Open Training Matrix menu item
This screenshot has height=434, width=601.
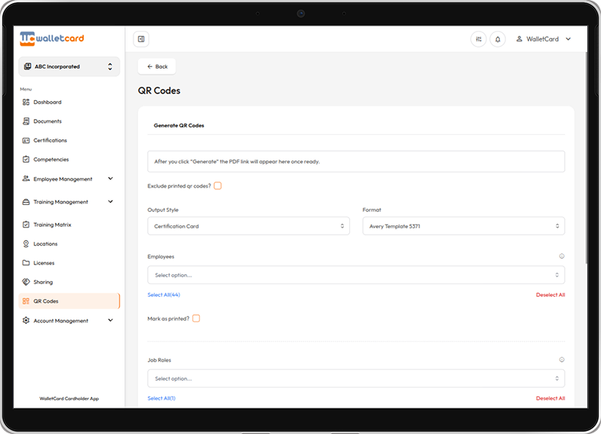[x=69, y=225]
